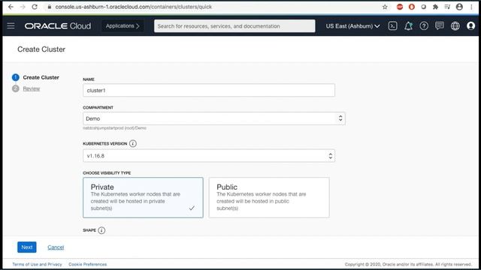481x270 pixels.
Task: Open the Oracle user profile icon
Action: (470, 26)
